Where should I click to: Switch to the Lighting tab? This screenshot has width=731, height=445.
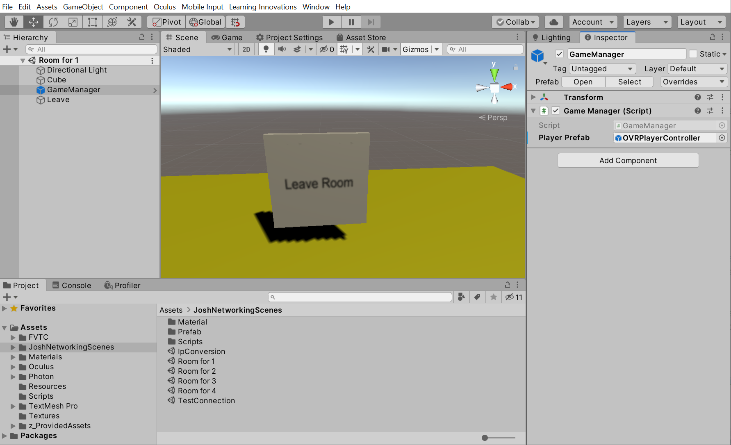pyautogui.click(x=552, y=37)
